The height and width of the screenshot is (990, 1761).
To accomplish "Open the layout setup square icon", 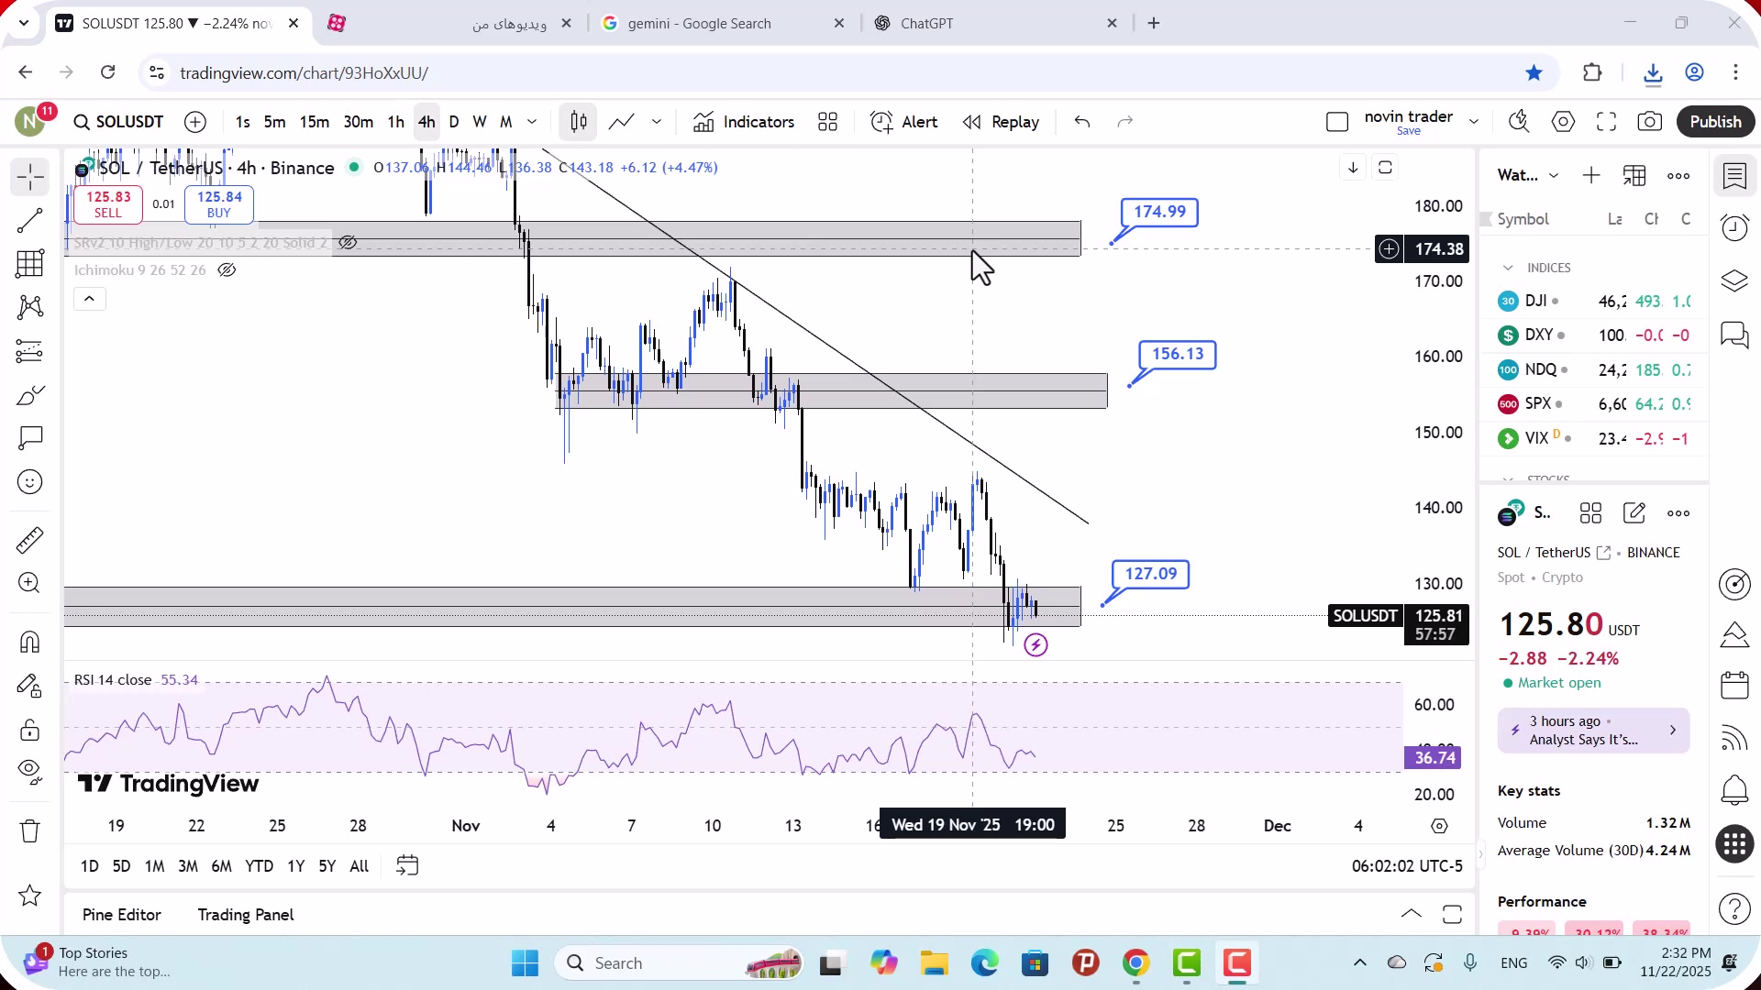I will (x=1336, y=122).
